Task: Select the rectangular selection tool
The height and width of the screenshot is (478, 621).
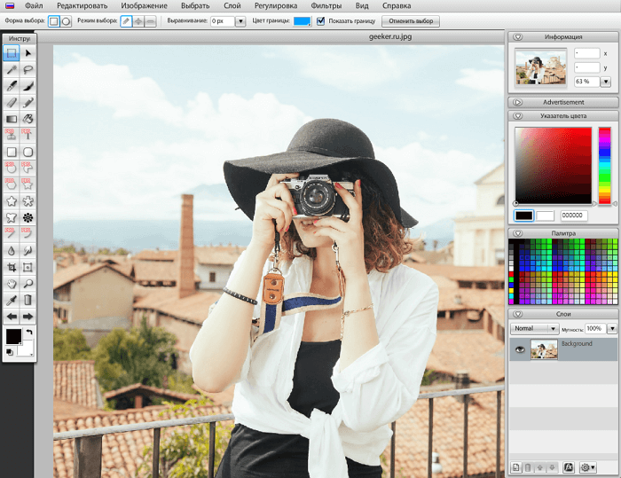Action: 12,53
